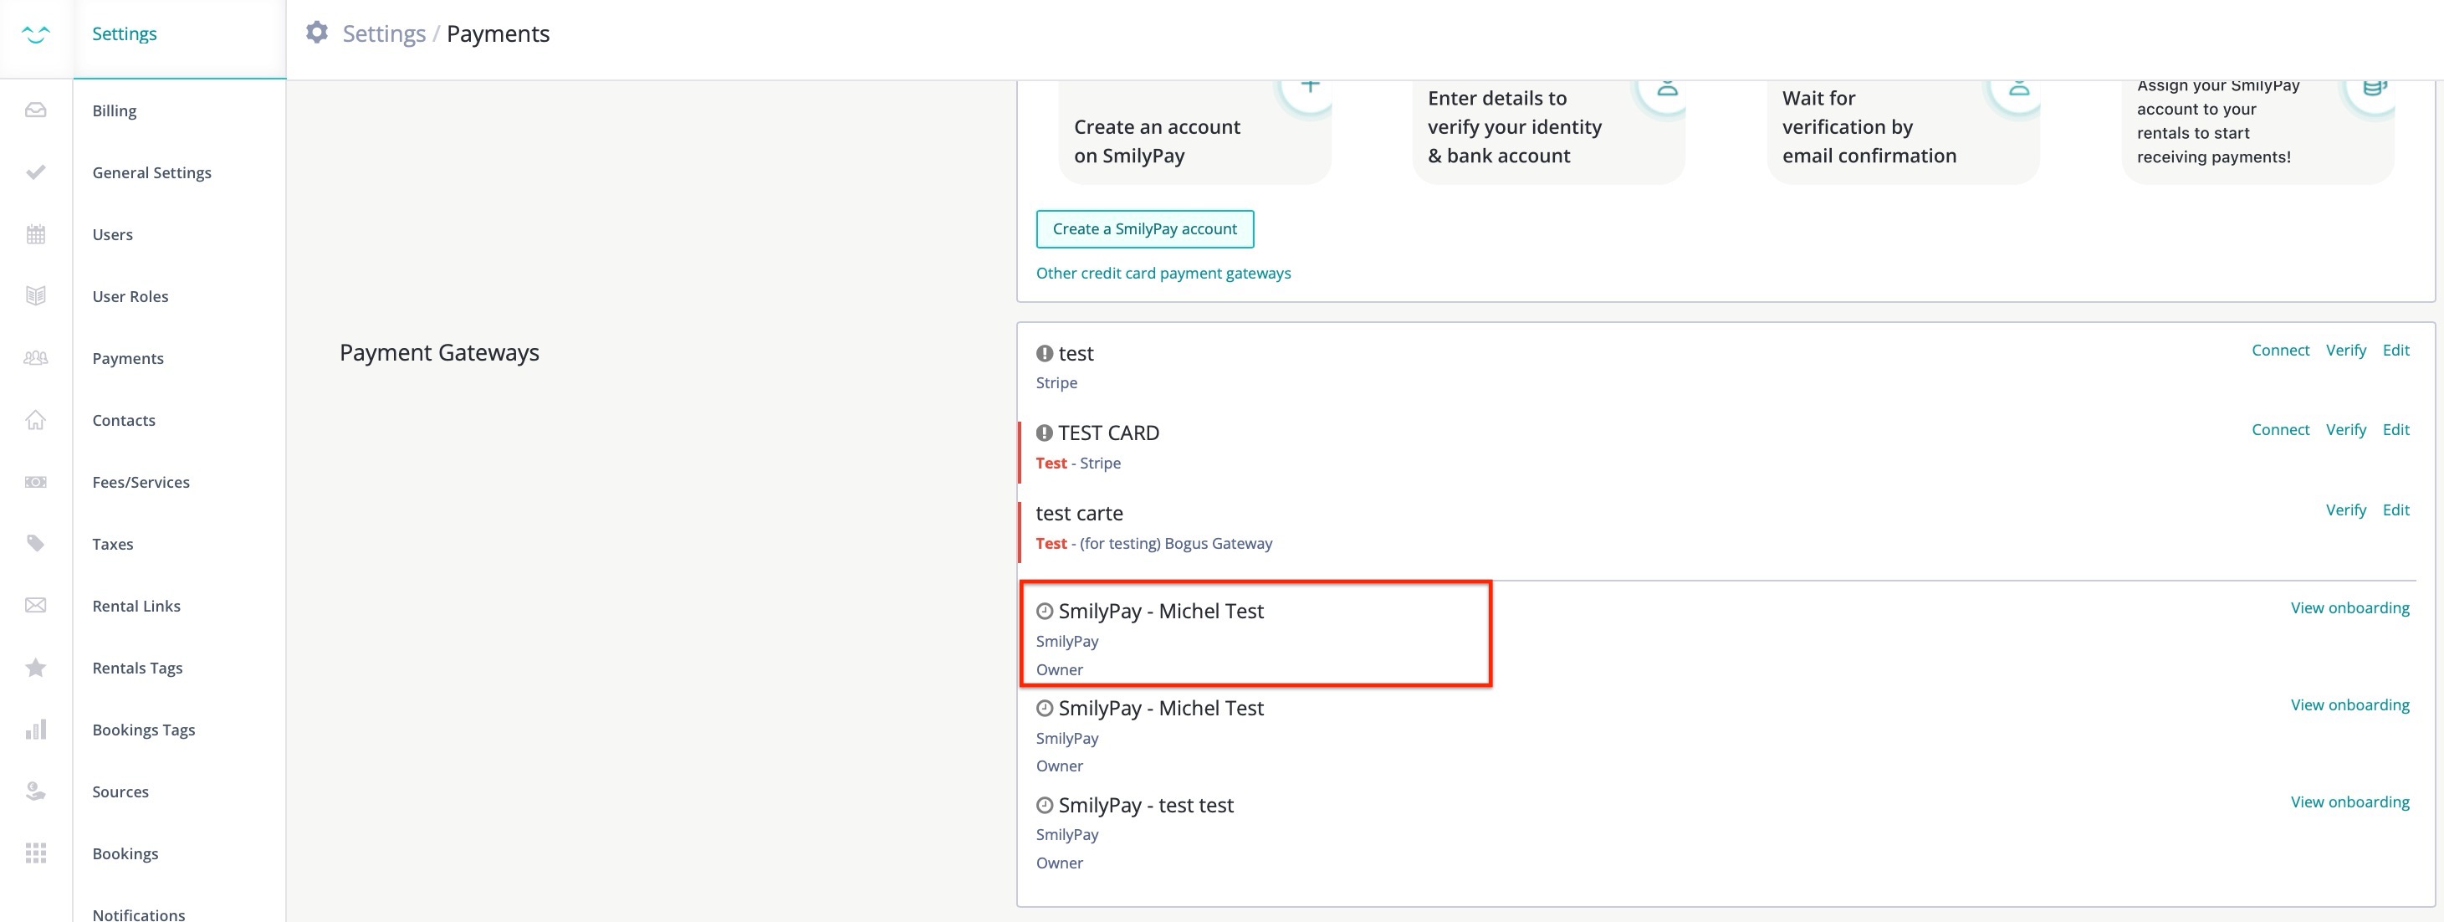Edit the TEST CARD gateway
The height and width of the screenshot is (922, 2444).
click(2395, 430)
